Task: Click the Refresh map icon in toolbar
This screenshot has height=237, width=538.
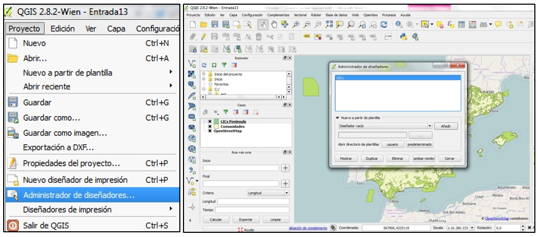Action: coord(384,24)
